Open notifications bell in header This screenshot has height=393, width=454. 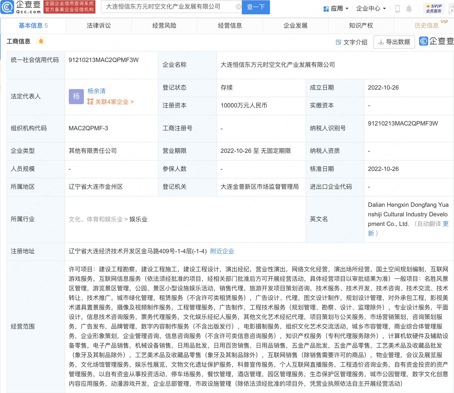(x=409, y=9)
